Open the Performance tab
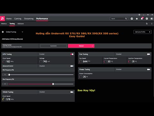154x116 pixels. click(x=42, y=19)
